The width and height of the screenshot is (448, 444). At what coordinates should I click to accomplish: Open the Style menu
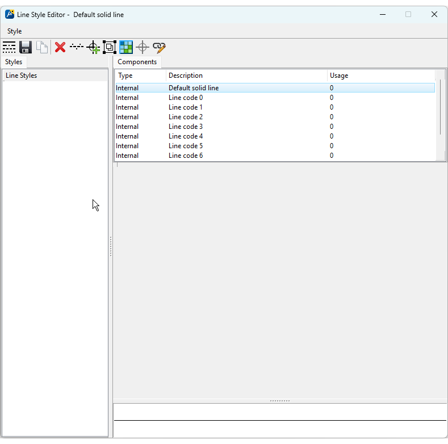pyautogui.click(x=14, y=31)
